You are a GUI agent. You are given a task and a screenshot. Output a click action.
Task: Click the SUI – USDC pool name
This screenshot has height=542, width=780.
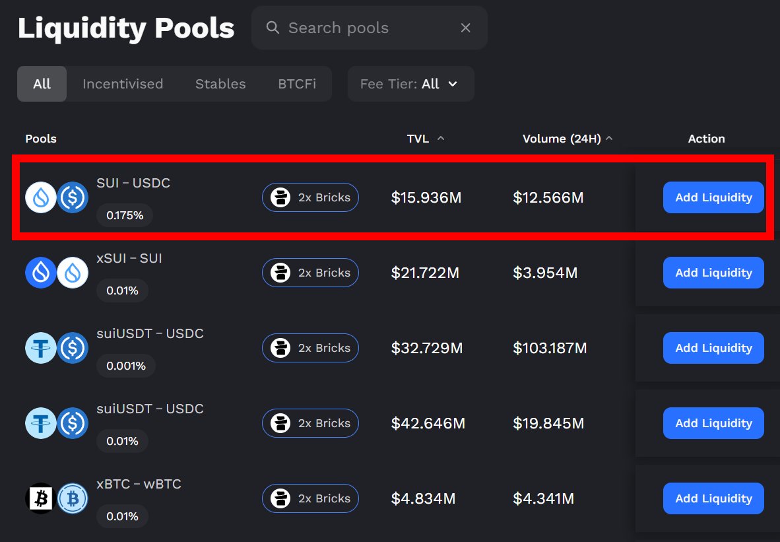pos(133,183)
